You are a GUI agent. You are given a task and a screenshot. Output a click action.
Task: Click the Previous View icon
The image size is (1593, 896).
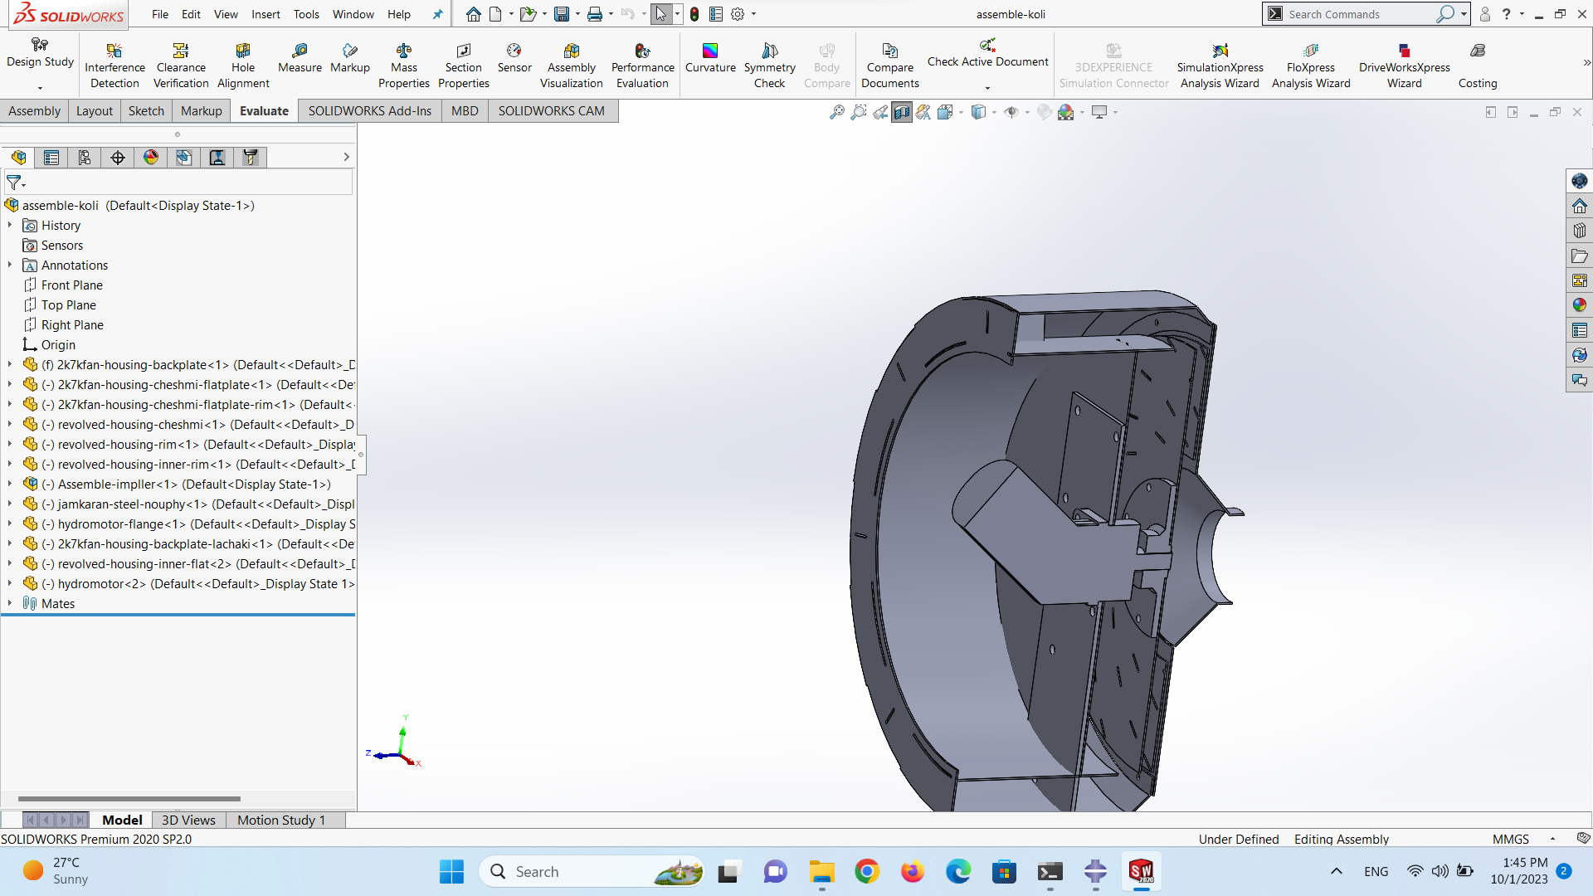(880, 112)
